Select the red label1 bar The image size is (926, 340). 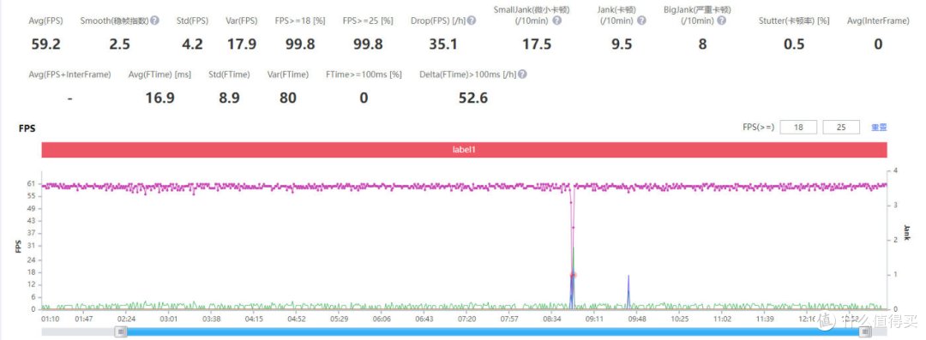click(464, 150)
